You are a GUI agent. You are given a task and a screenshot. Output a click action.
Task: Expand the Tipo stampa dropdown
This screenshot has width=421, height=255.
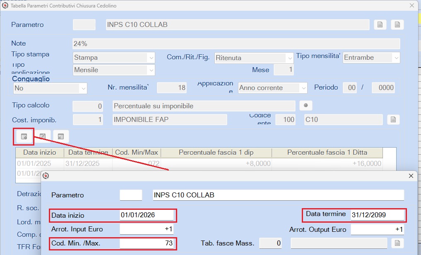[151, 58]
